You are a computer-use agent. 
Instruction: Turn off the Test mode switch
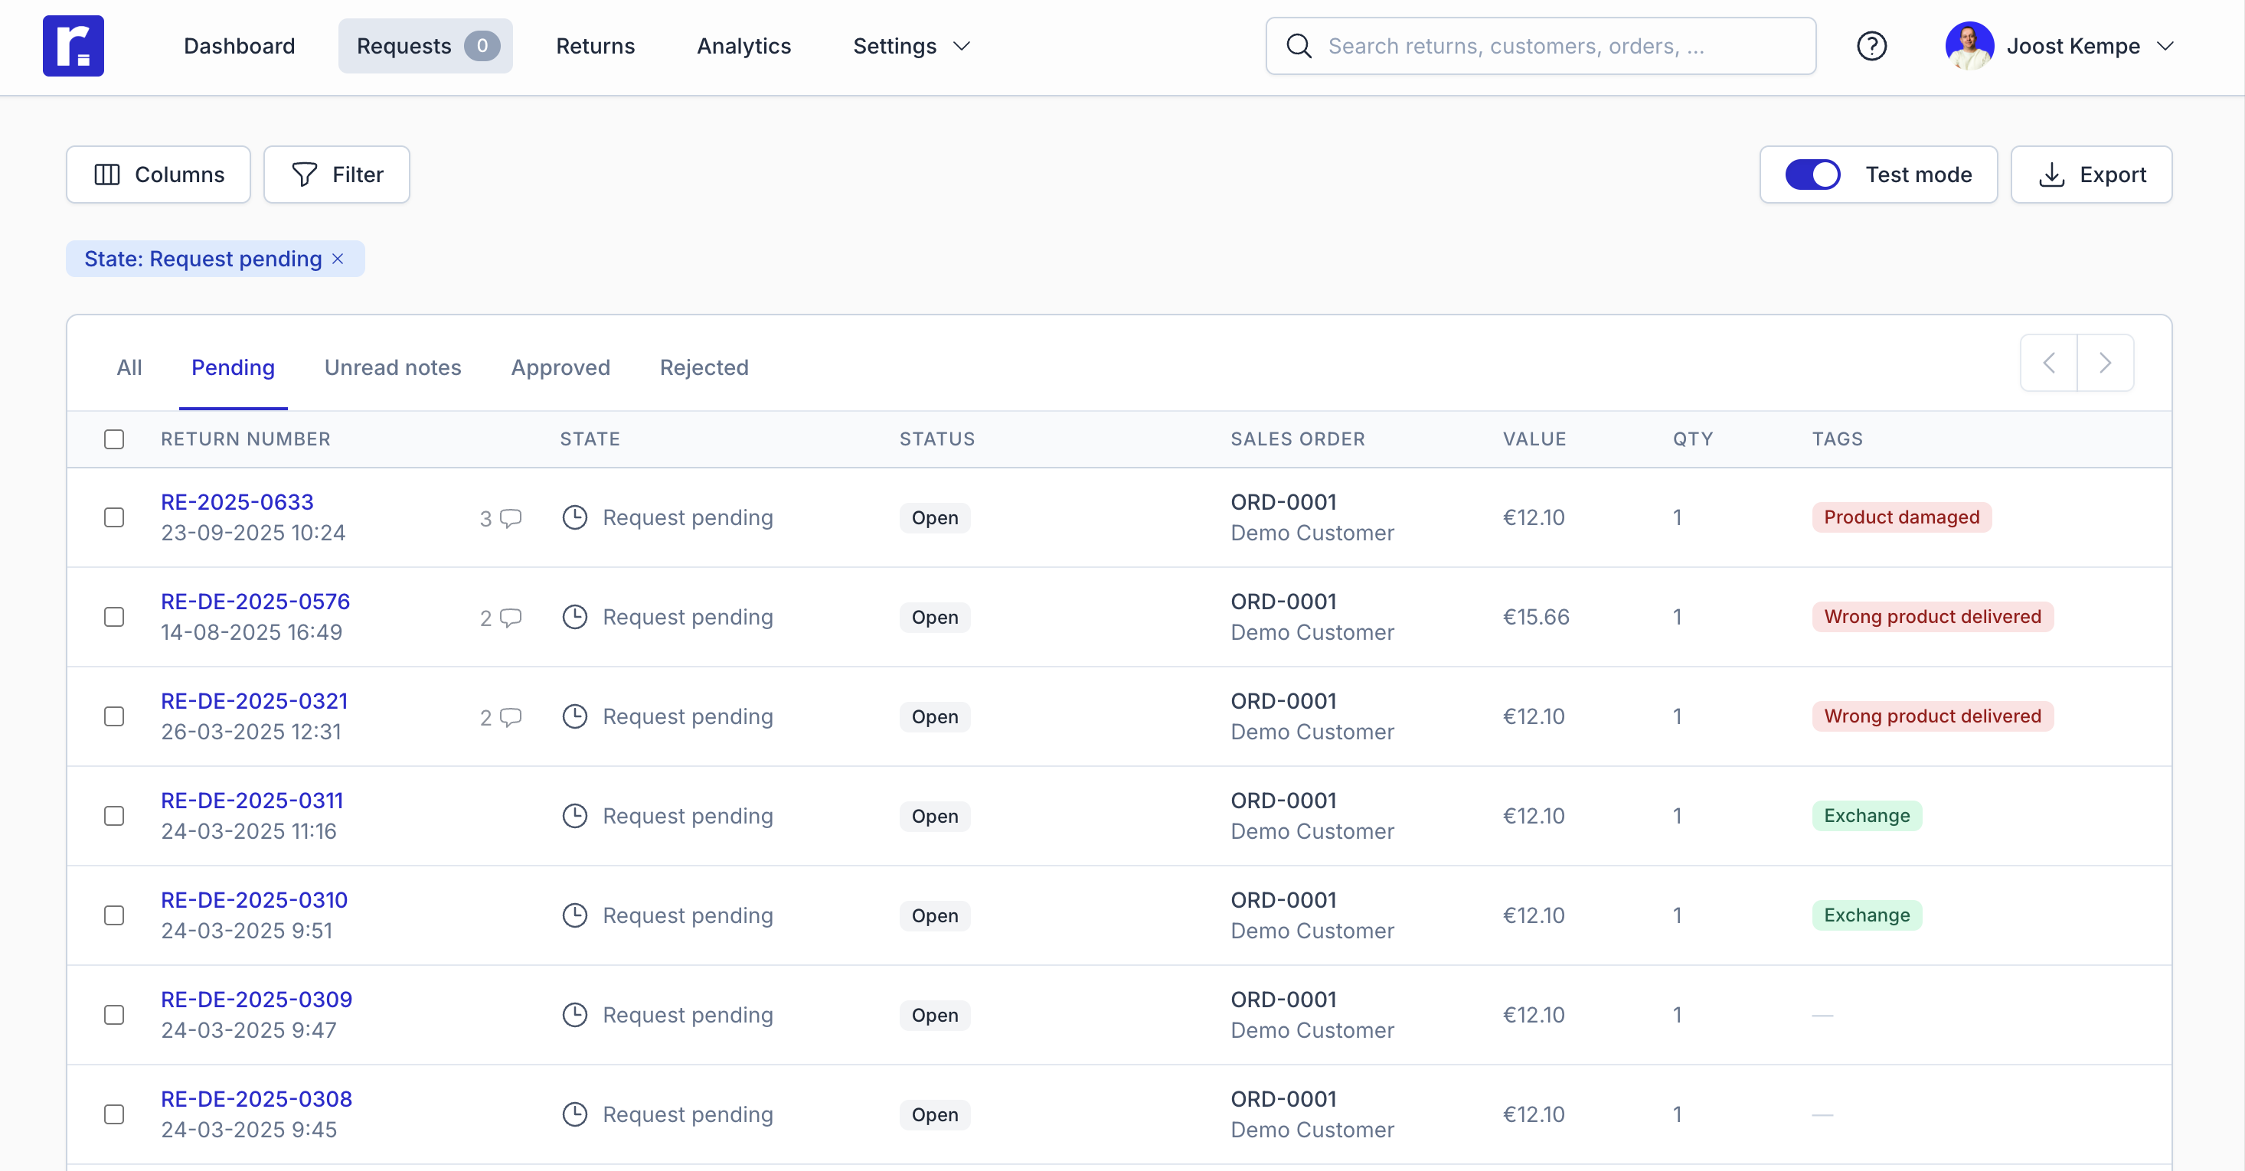click(x=1812, y=175)
